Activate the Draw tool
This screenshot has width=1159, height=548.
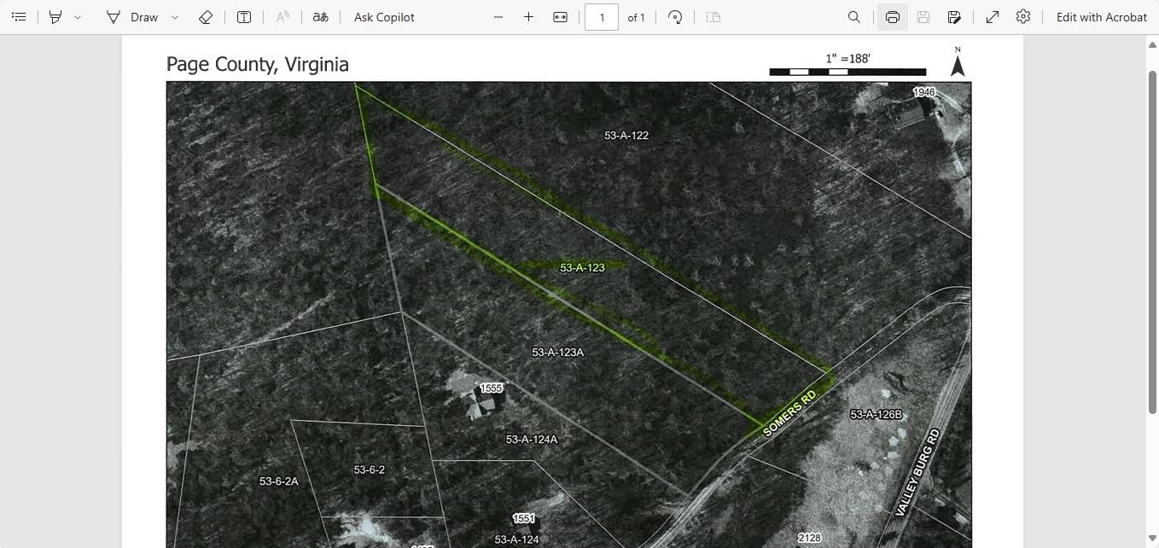[x=133, y=17]
